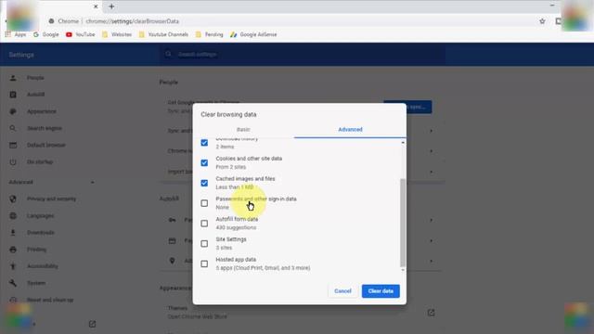Open Chrome Web Store themes external link
The height and width of the screenshot is (334, 594).
click(431, 313)
